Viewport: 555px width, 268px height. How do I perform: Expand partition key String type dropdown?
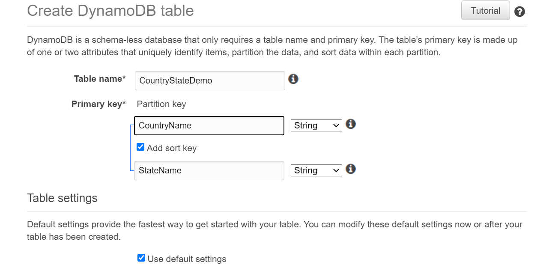[x=316, y=125]
